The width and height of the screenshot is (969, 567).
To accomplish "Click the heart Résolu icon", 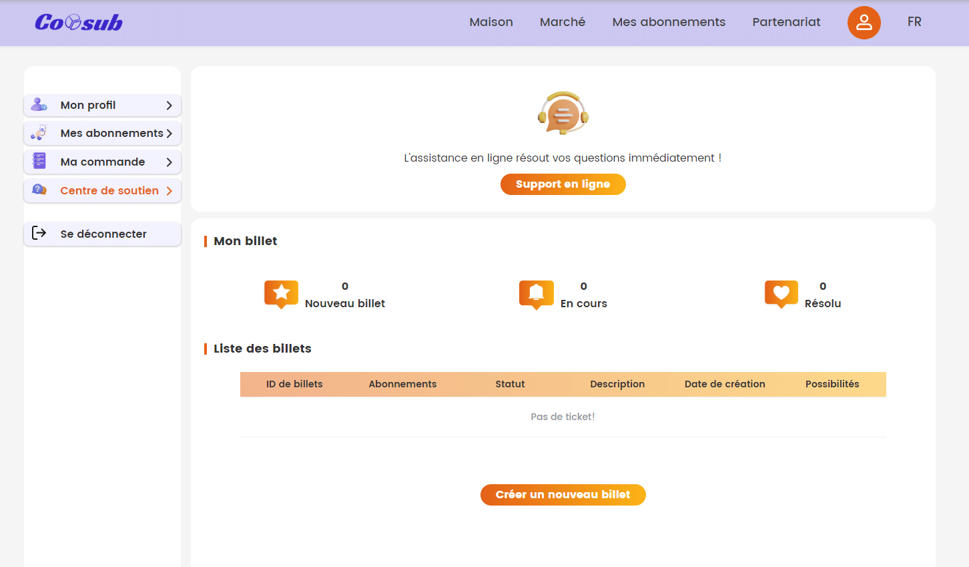I will pos(781,294).
